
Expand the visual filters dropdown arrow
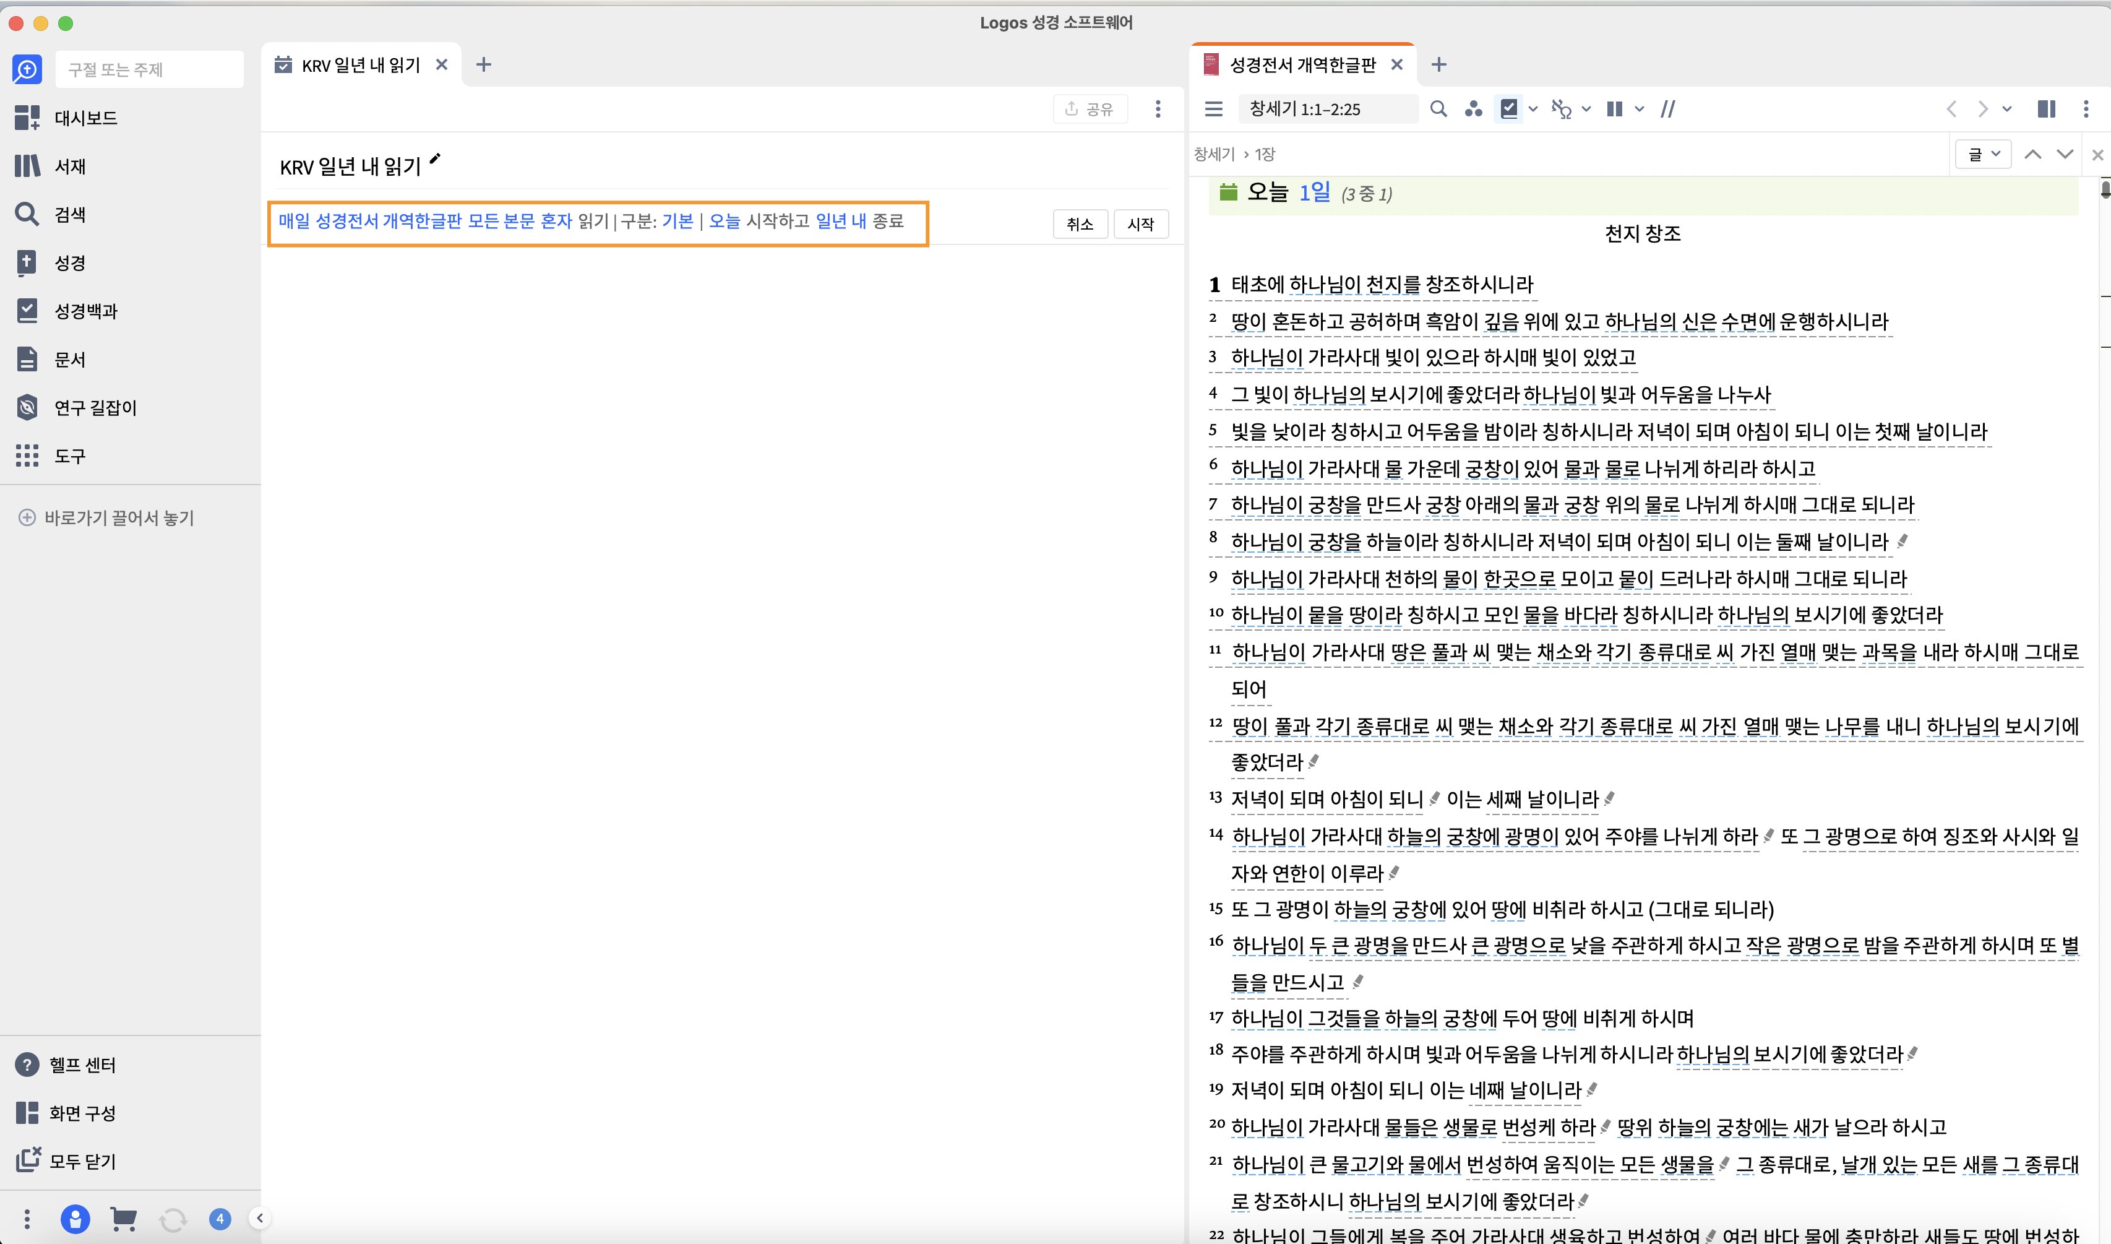tap(1533, 109)
